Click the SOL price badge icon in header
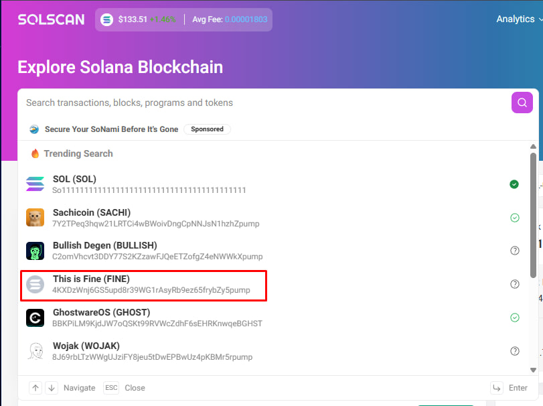Image resolution: width=543 pixels, height=406 pixels. click(x=107, y=19)
